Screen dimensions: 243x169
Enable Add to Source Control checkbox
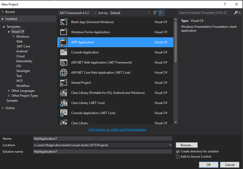pyautogui.click(x=178, y=157)
